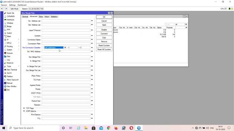Open Google Chrome from the taskbar
Screen dimensions: 234x131
109,128
